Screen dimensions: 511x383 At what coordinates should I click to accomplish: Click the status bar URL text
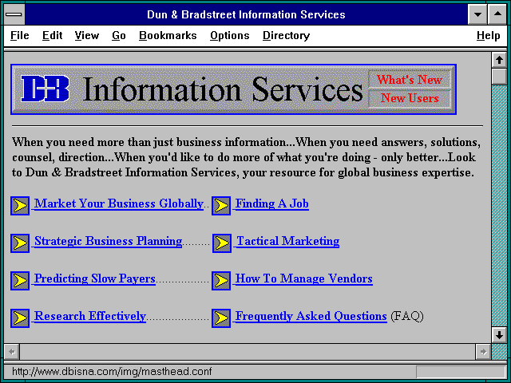coord(112,372)
